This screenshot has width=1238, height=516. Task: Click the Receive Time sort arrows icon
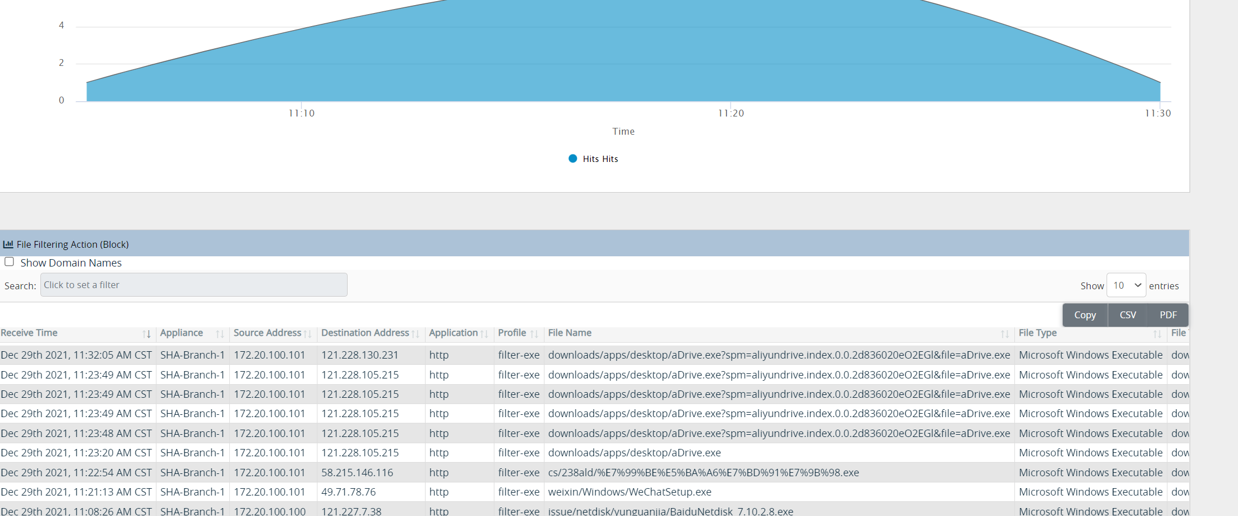[146, 334]
